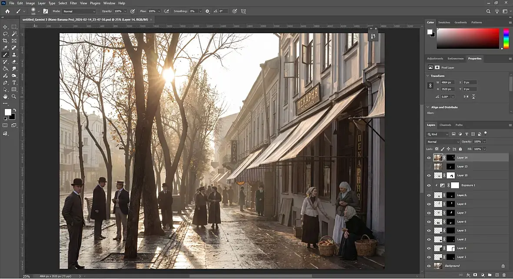Image resolution: width=513 pixels, height=279 pixels.
Task: Open the layer blending mode dropdown
Action: (443, 142)
